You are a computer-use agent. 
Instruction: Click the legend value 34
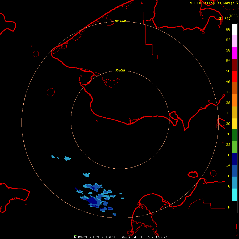point(228,113)
